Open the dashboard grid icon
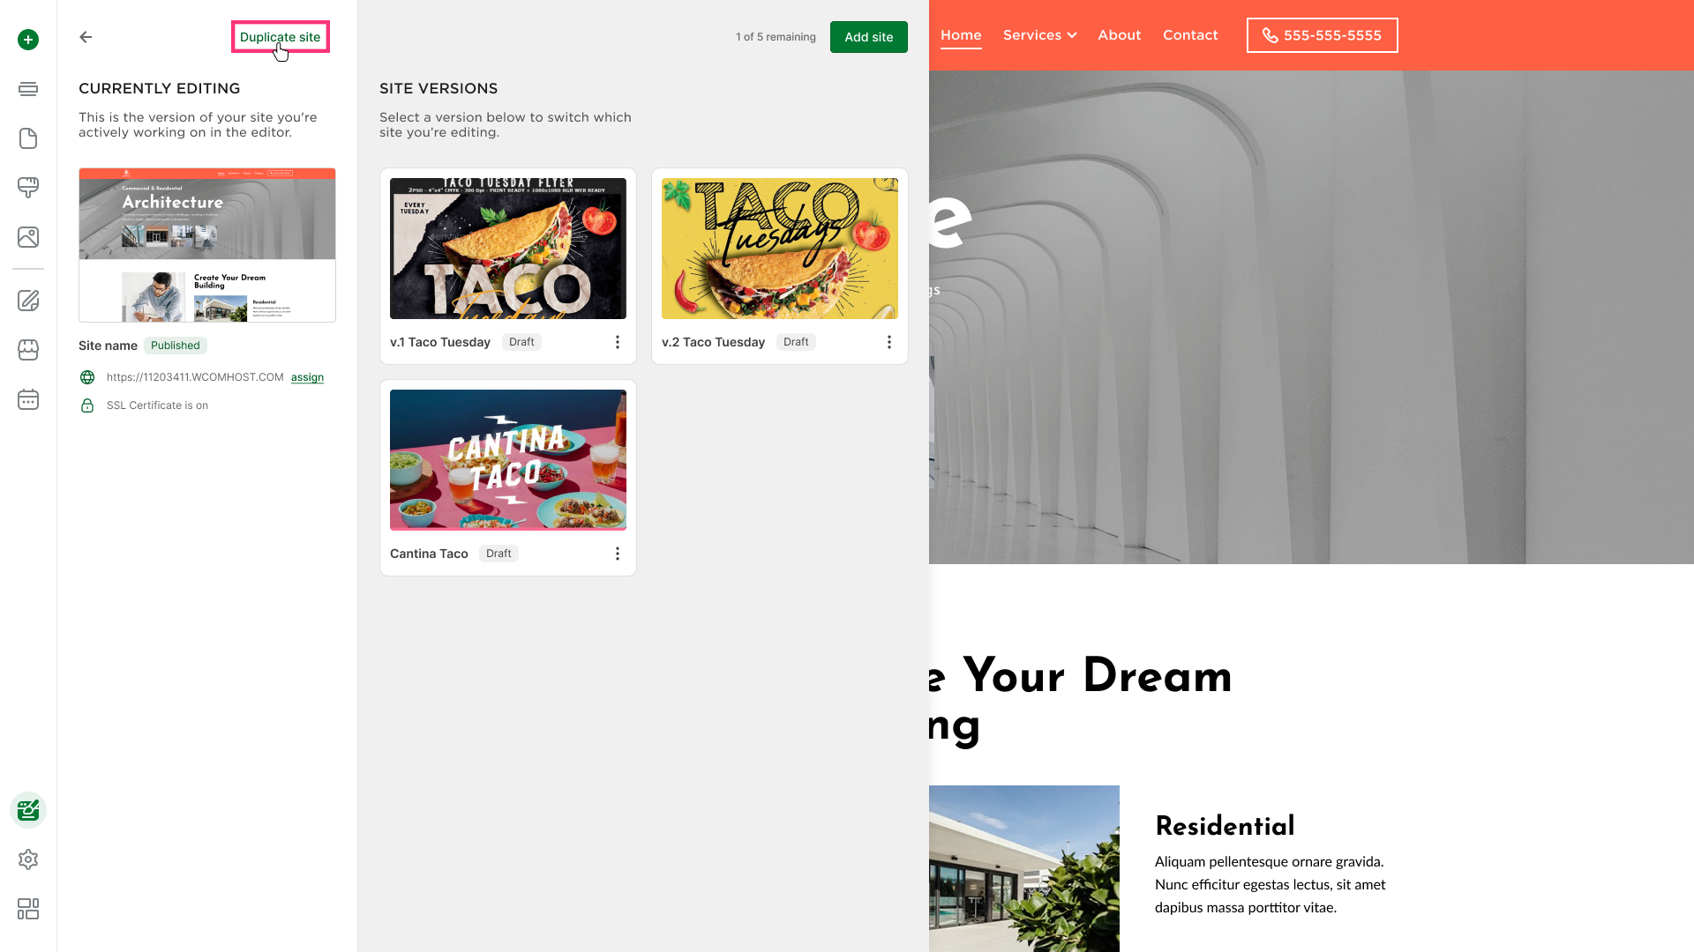The height and width of the screenshot is (952, 1694). [x=28, y=909]
